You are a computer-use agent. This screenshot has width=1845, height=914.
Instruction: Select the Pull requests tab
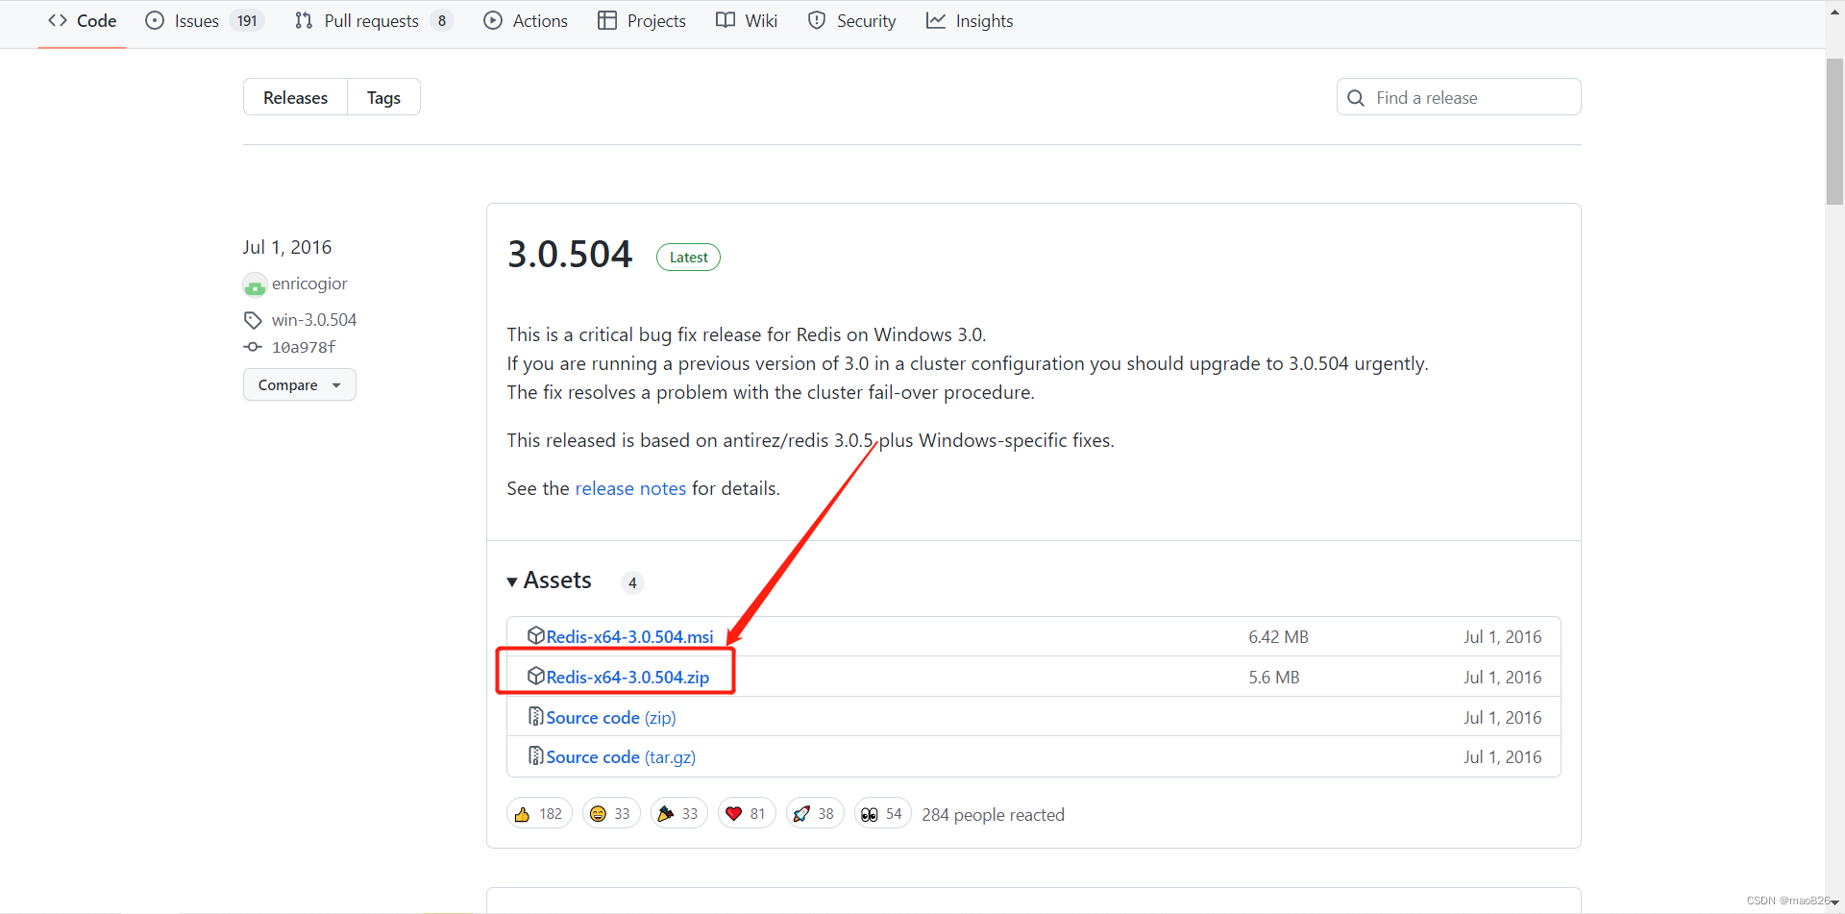[x=370, y=20]
